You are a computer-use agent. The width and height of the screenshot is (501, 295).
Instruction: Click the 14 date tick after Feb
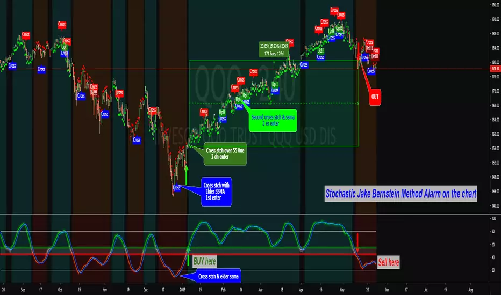pos(241,290)
